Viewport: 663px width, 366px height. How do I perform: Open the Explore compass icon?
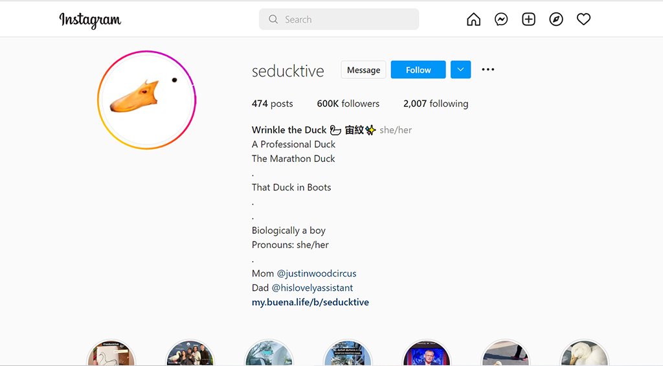click(x=556, y=19)
